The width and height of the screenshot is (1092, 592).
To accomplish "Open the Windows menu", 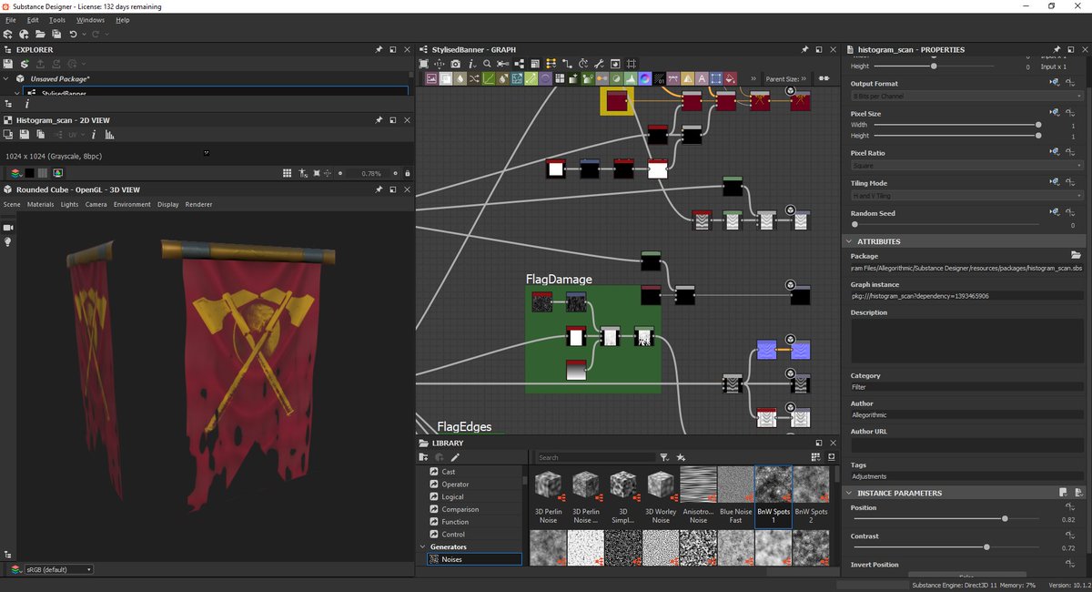I will (90, 19).
